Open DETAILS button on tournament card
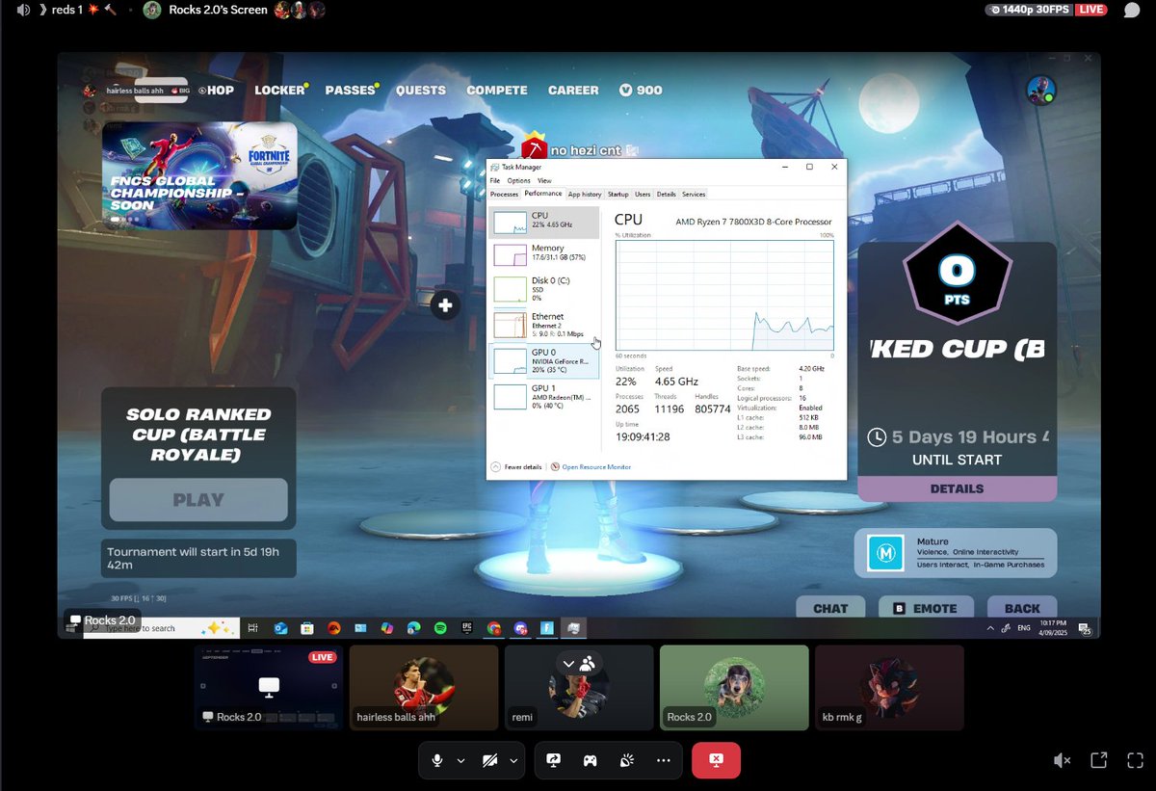Screen dimensions: 1156x791 click(x=957, y=488)
